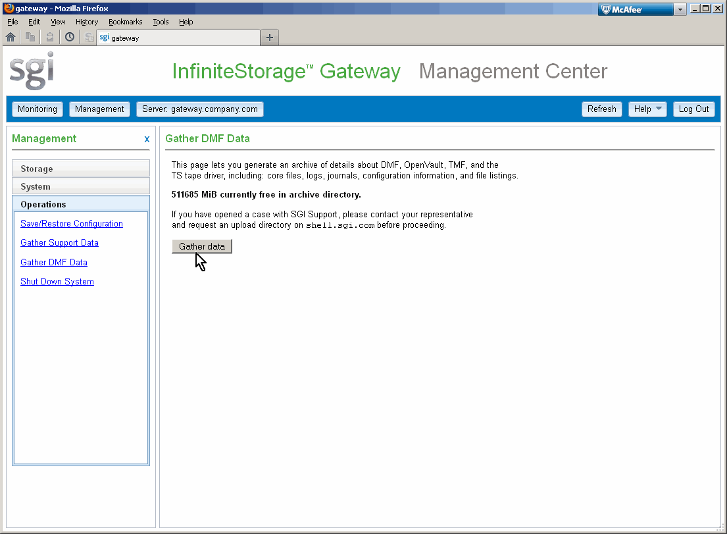Open Gather Support Data link
This screenshot has width=727, height=534.
pos(59,243)
